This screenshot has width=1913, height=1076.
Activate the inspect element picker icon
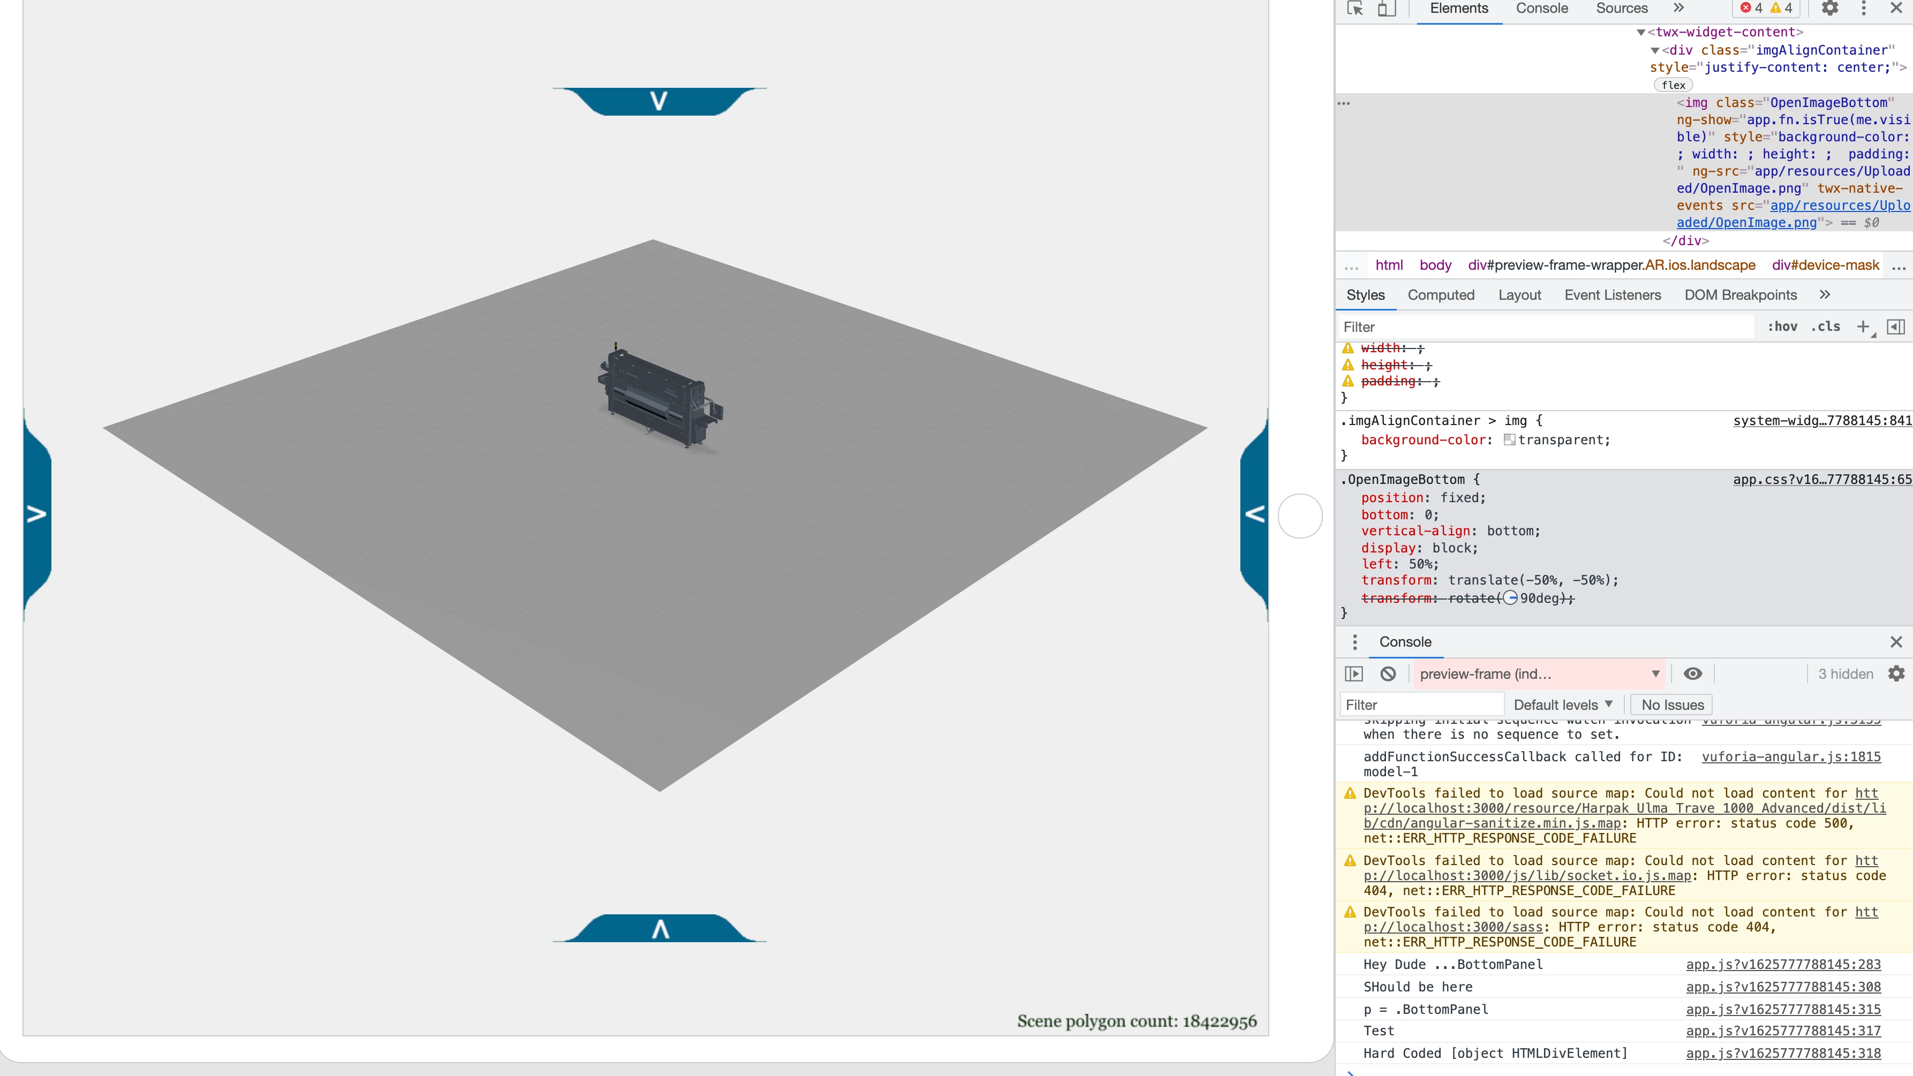[1355, 9]
